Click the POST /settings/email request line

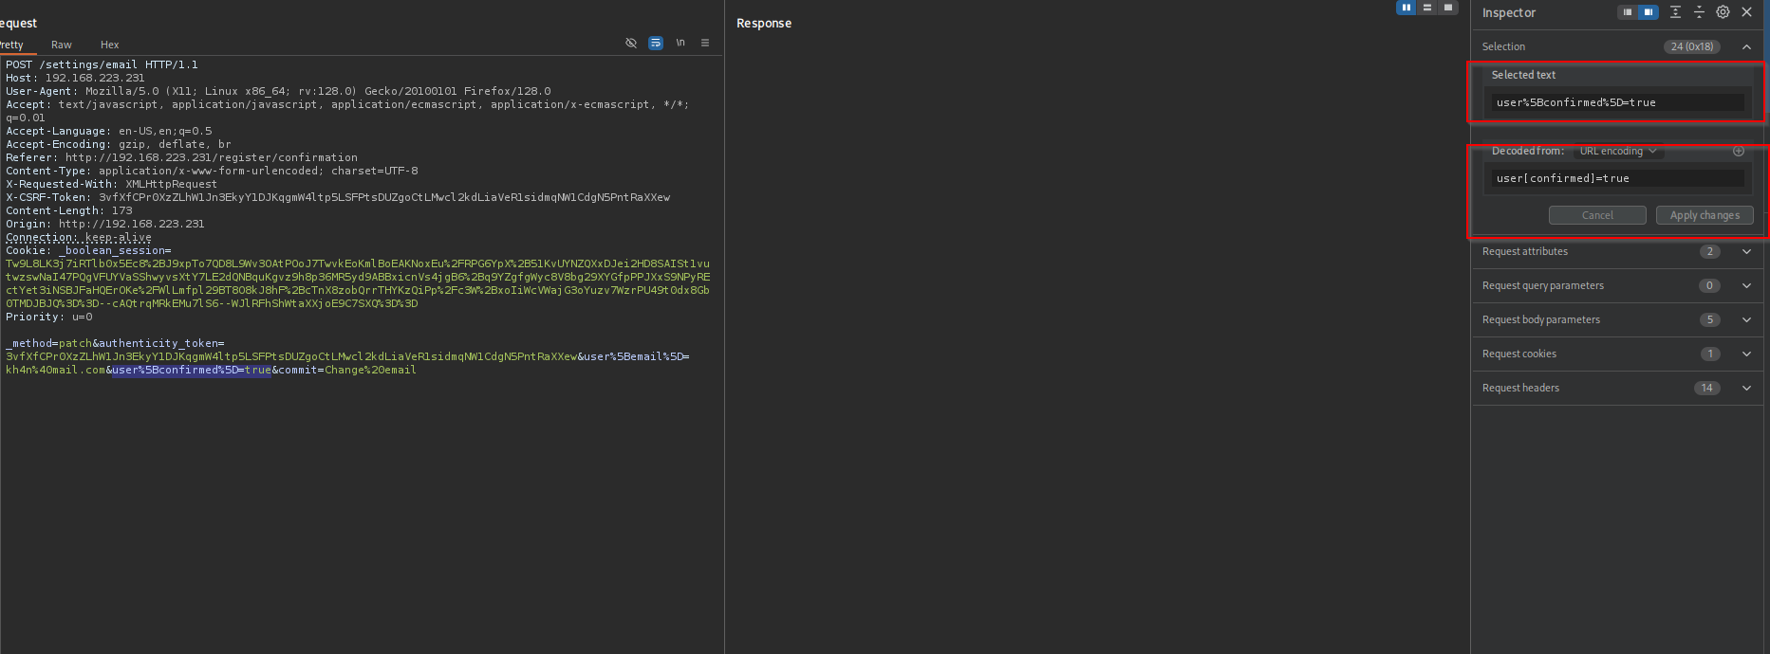(102, 64)
